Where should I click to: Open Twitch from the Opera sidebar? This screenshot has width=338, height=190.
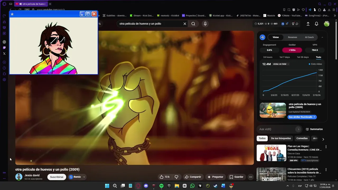(x=4, y=48)
